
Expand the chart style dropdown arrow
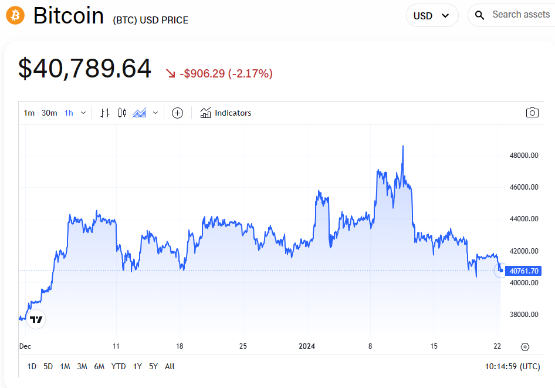(155, 113)
